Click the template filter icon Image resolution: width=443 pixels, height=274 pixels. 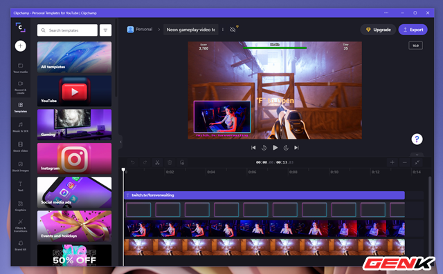coord(105,30)
